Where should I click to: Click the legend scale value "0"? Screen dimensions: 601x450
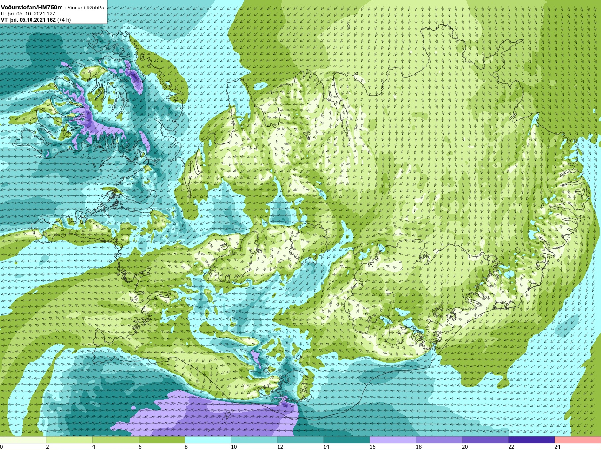coord(1,447)
